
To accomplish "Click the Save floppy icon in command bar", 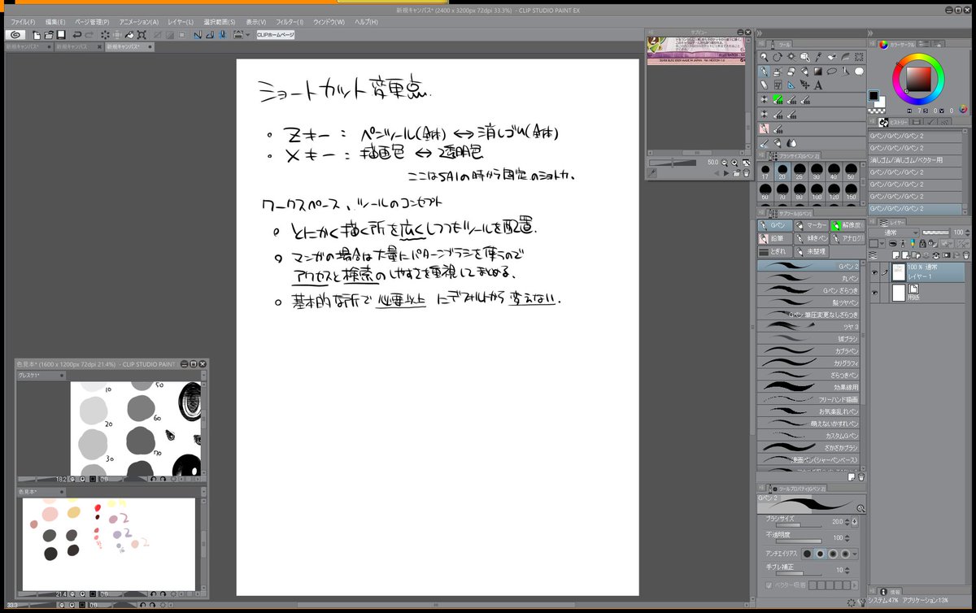I will click(61, 35).
